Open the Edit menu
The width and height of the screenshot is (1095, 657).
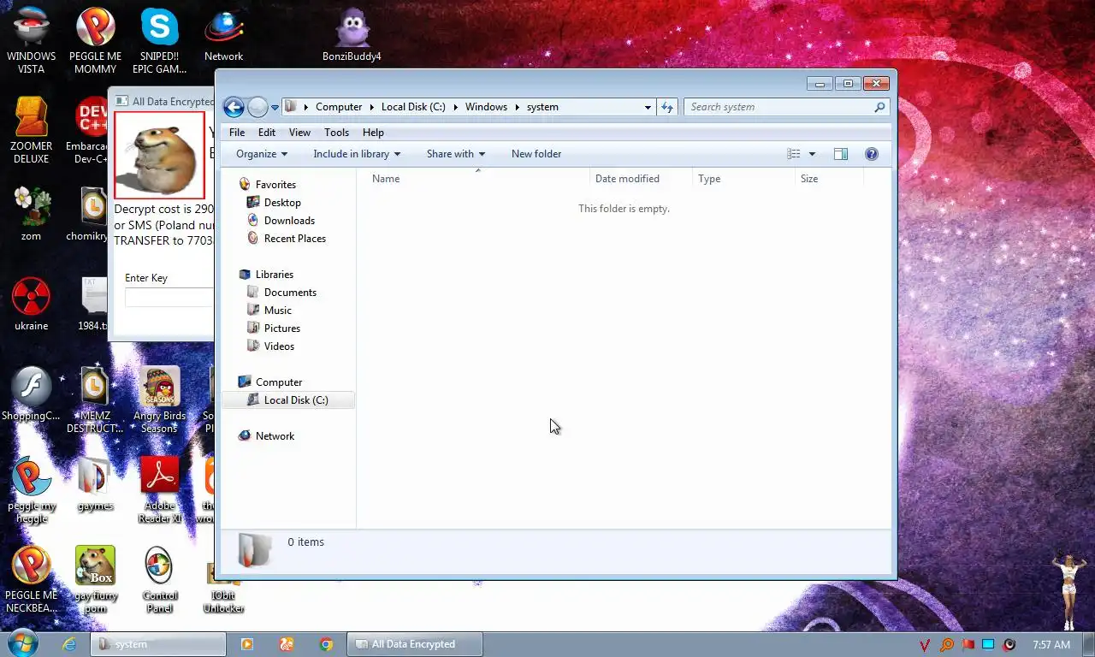[267, 133]
